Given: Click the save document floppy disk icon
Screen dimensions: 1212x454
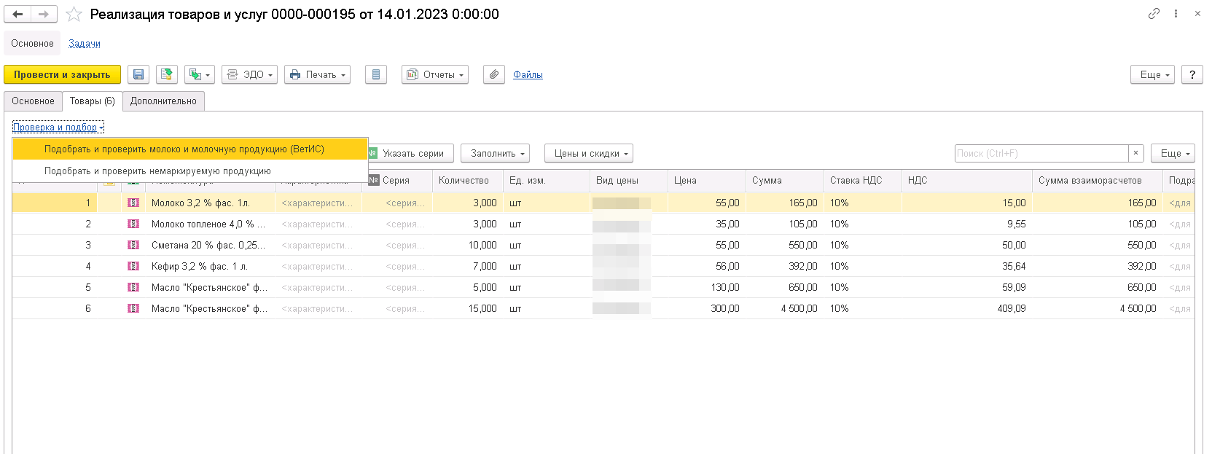Looking at the screenshot, I should click(x=138, y=74).
